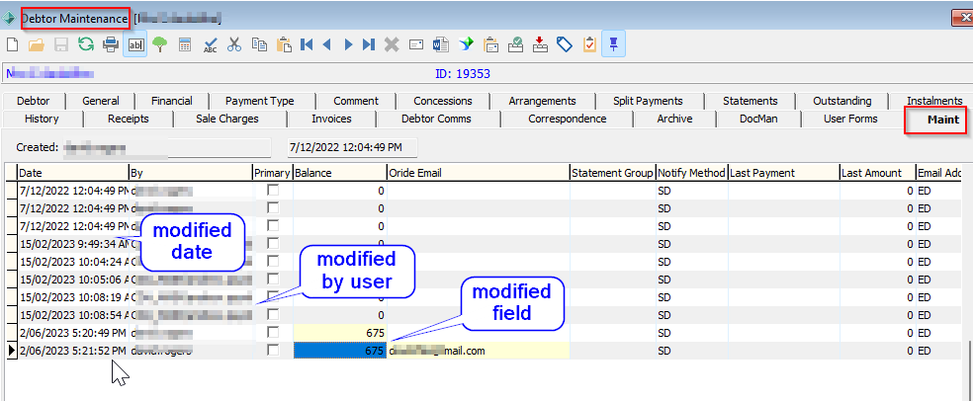Click the Date column header

point(72,173)
